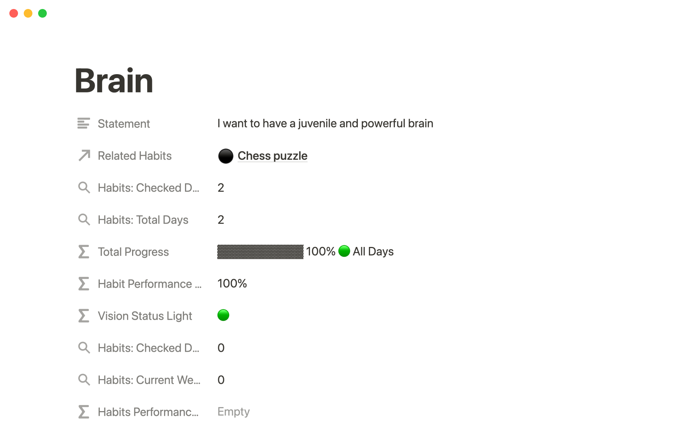Click the Statement text property icon
Screen dimensions: 691x432
83,123
